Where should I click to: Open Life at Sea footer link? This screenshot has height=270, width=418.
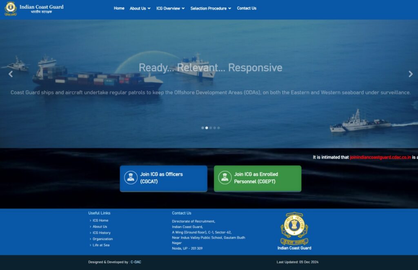point(101,245)
